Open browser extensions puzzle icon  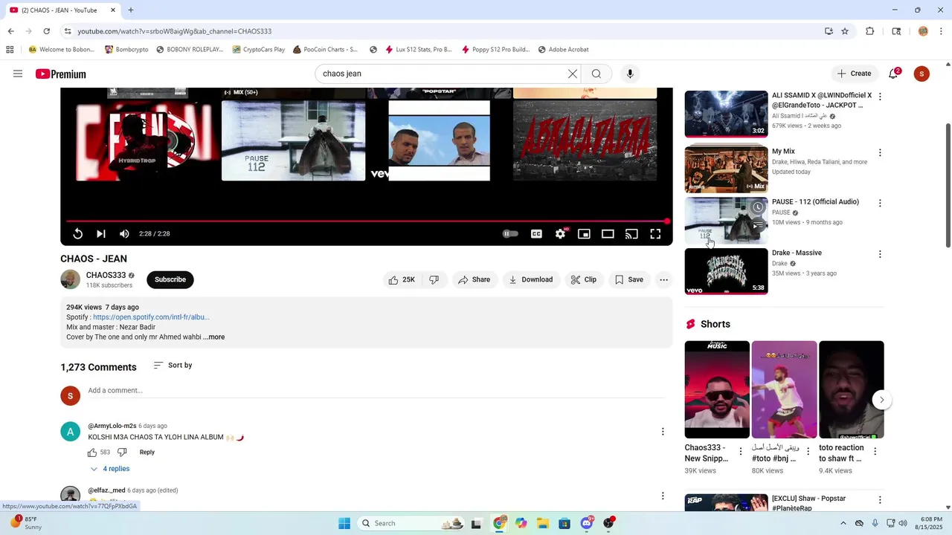coord(869,31)
